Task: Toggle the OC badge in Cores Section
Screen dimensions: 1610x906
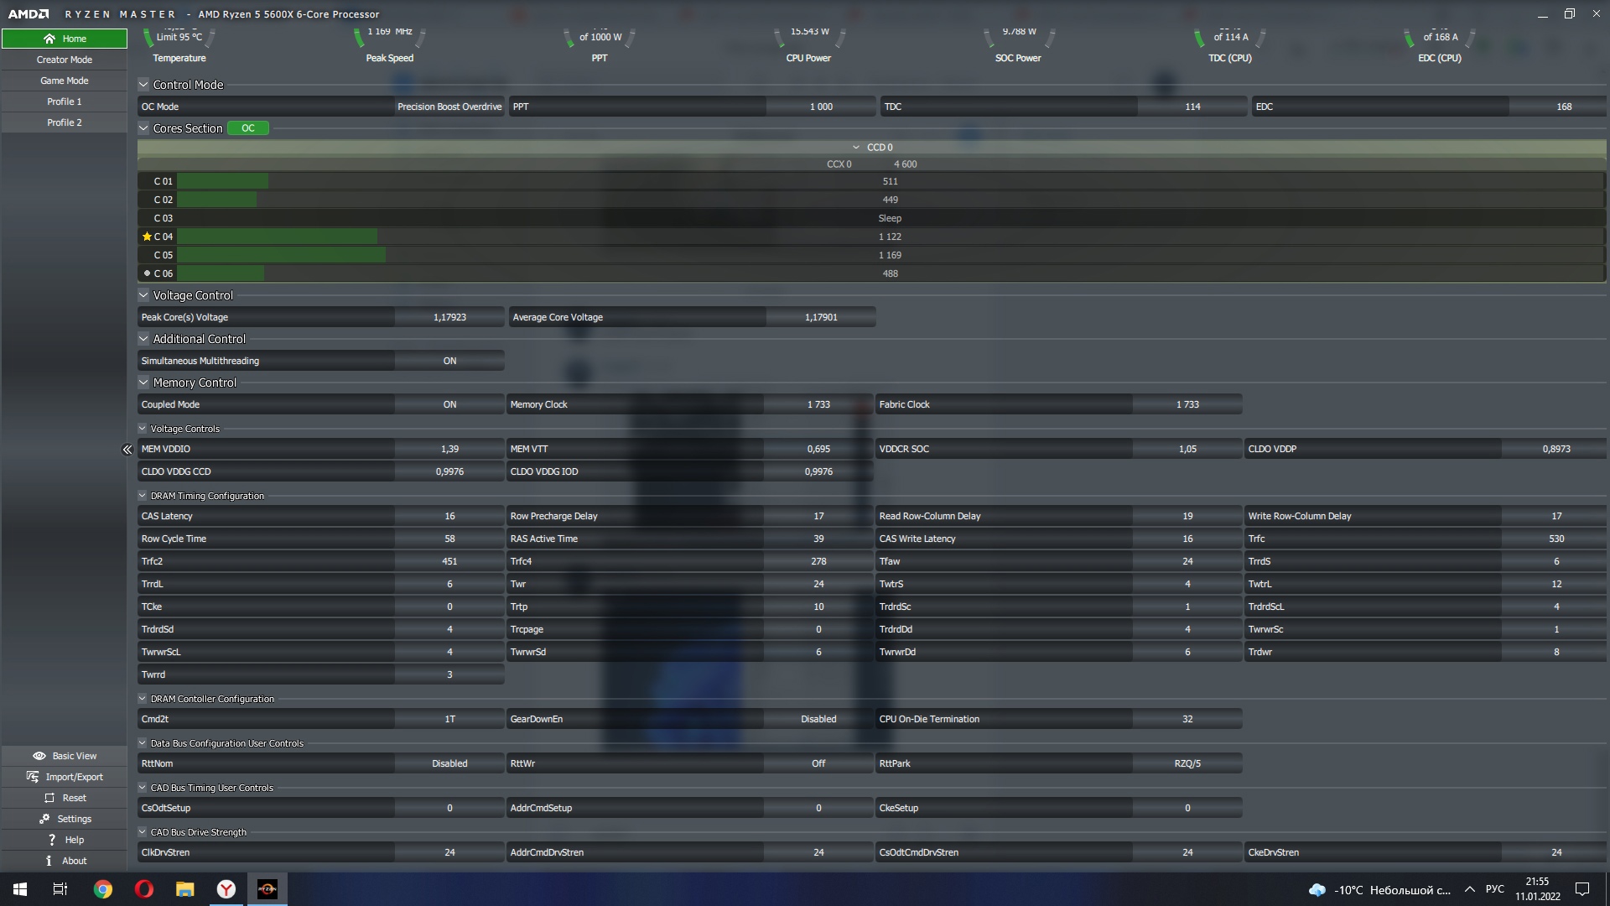Action: (x=248, y=128)
